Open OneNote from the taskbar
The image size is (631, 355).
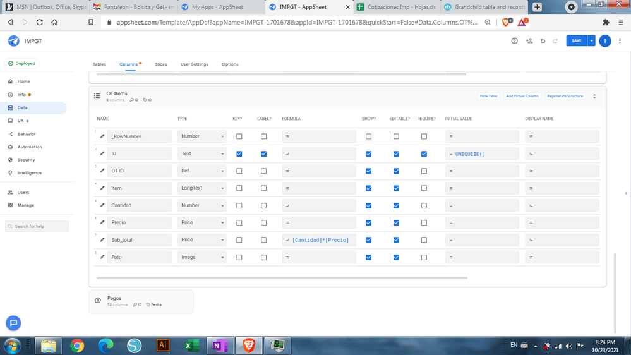pyautogui.click(x=220, y=346)
